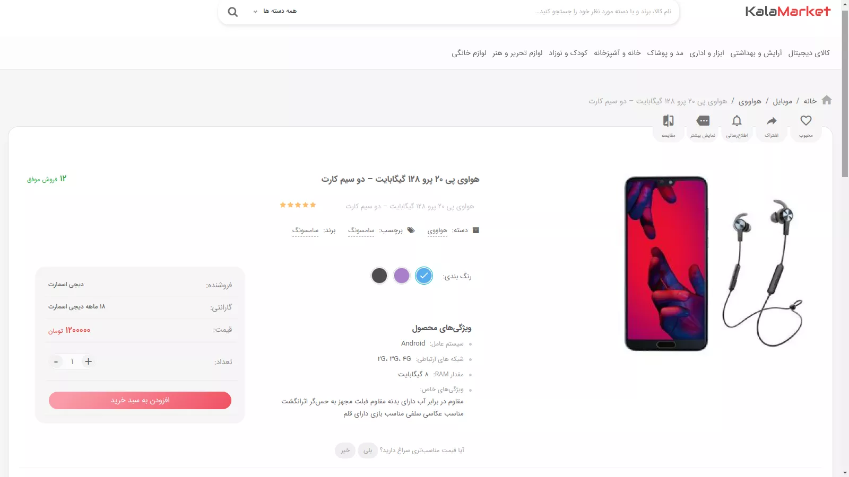This screenshot has width=849, height=477.
Task: Select the purple color option
Action: click(402, 276)
